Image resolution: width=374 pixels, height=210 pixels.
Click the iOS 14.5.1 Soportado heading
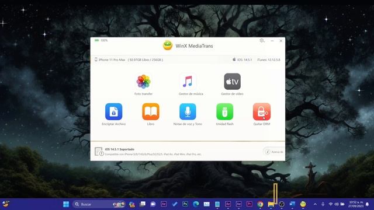(x=119, y=149)
